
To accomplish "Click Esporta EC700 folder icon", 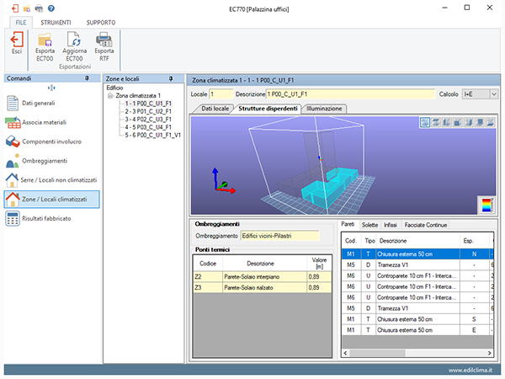I will pos(45,40).
